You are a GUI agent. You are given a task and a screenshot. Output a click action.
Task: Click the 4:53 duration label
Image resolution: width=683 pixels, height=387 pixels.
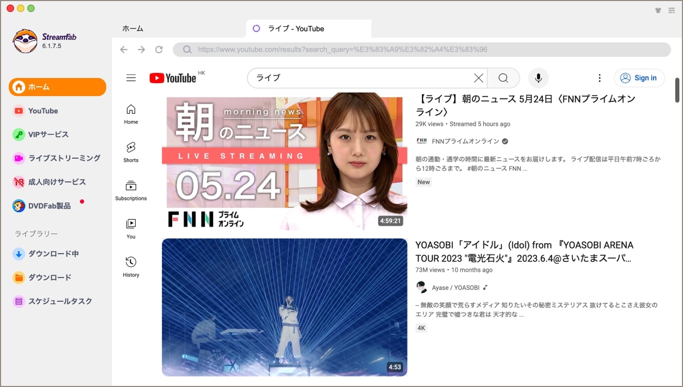[x=395, y=367]
